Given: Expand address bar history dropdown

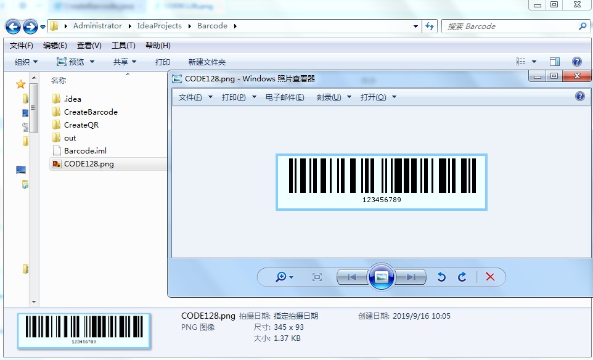Looking at the screenshot, I should [x=415, y=26].
